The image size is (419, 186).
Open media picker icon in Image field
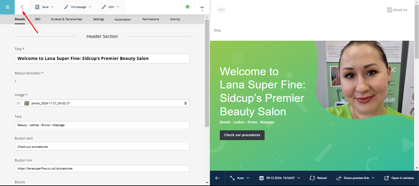tap(18, 103)
